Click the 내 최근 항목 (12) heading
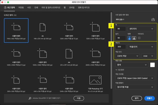The height and width of the screenshot is (105, 158). click(x=10, y=15)
